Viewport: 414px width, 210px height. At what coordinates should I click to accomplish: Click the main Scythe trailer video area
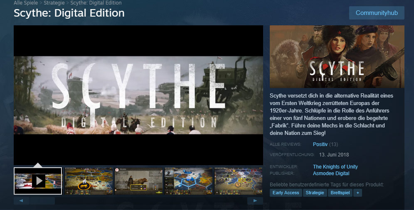click(138, 95)
